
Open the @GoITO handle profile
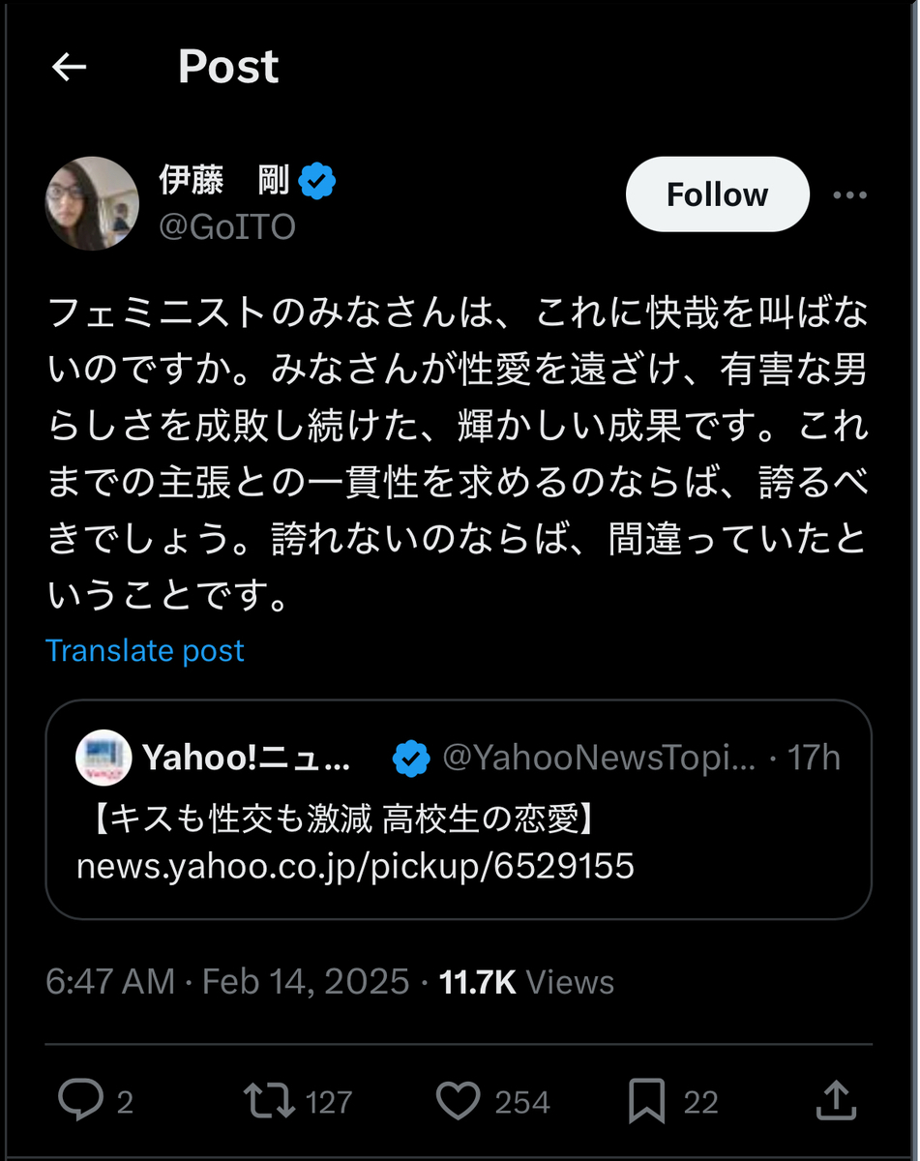point(227,227)
